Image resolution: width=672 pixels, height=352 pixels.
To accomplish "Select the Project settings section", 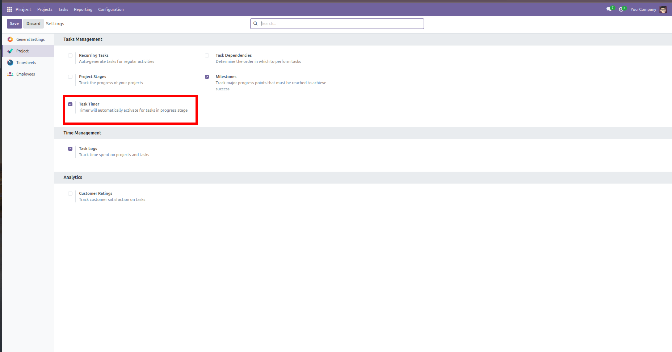I will coord(28,51).
